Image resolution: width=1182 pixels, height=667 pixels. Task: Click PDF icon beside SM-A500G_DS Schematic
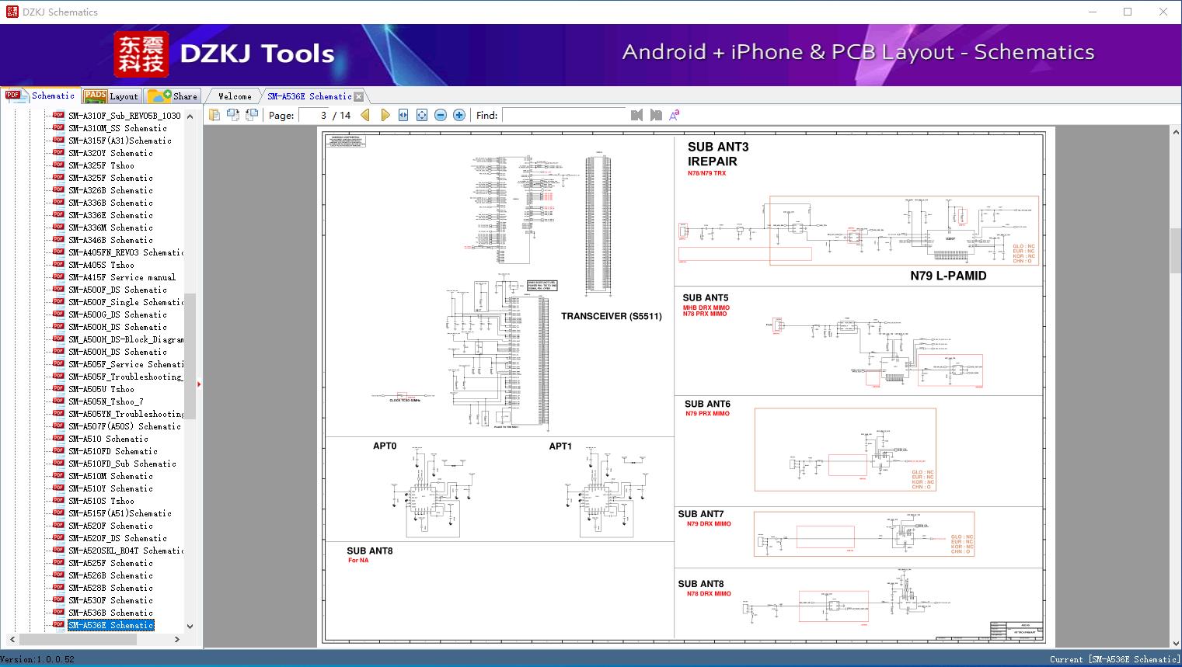(x=58, y=314)
